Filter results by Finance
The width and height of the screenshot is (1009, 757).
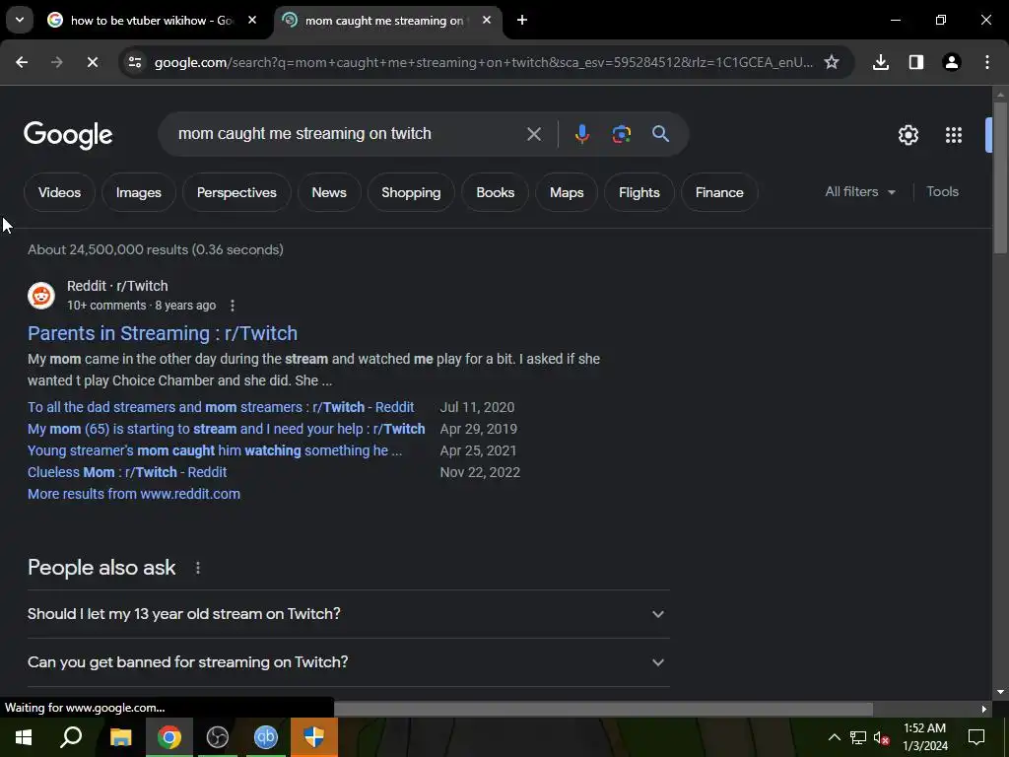[x=718, y=192]
